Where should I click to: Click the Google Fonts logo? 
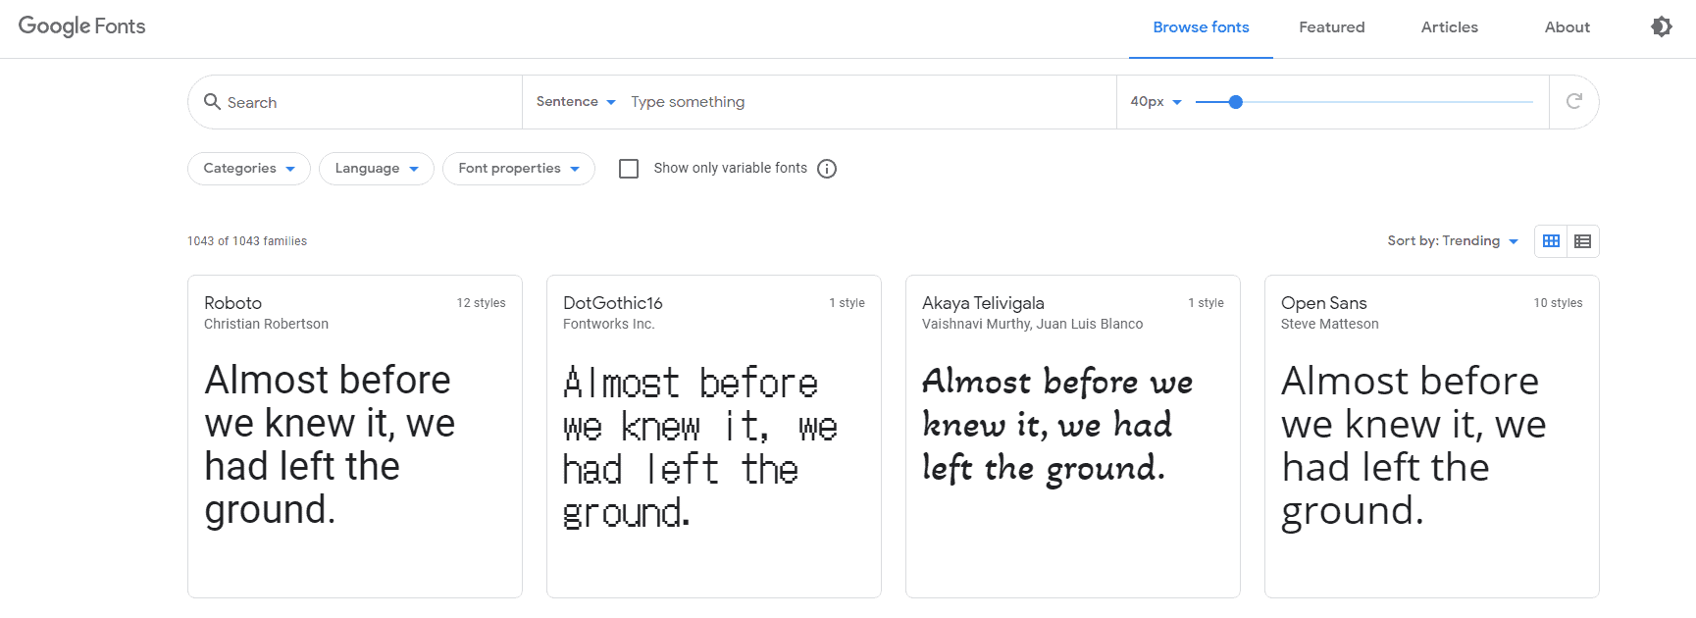pyautogui.click(x=82, y=26)
